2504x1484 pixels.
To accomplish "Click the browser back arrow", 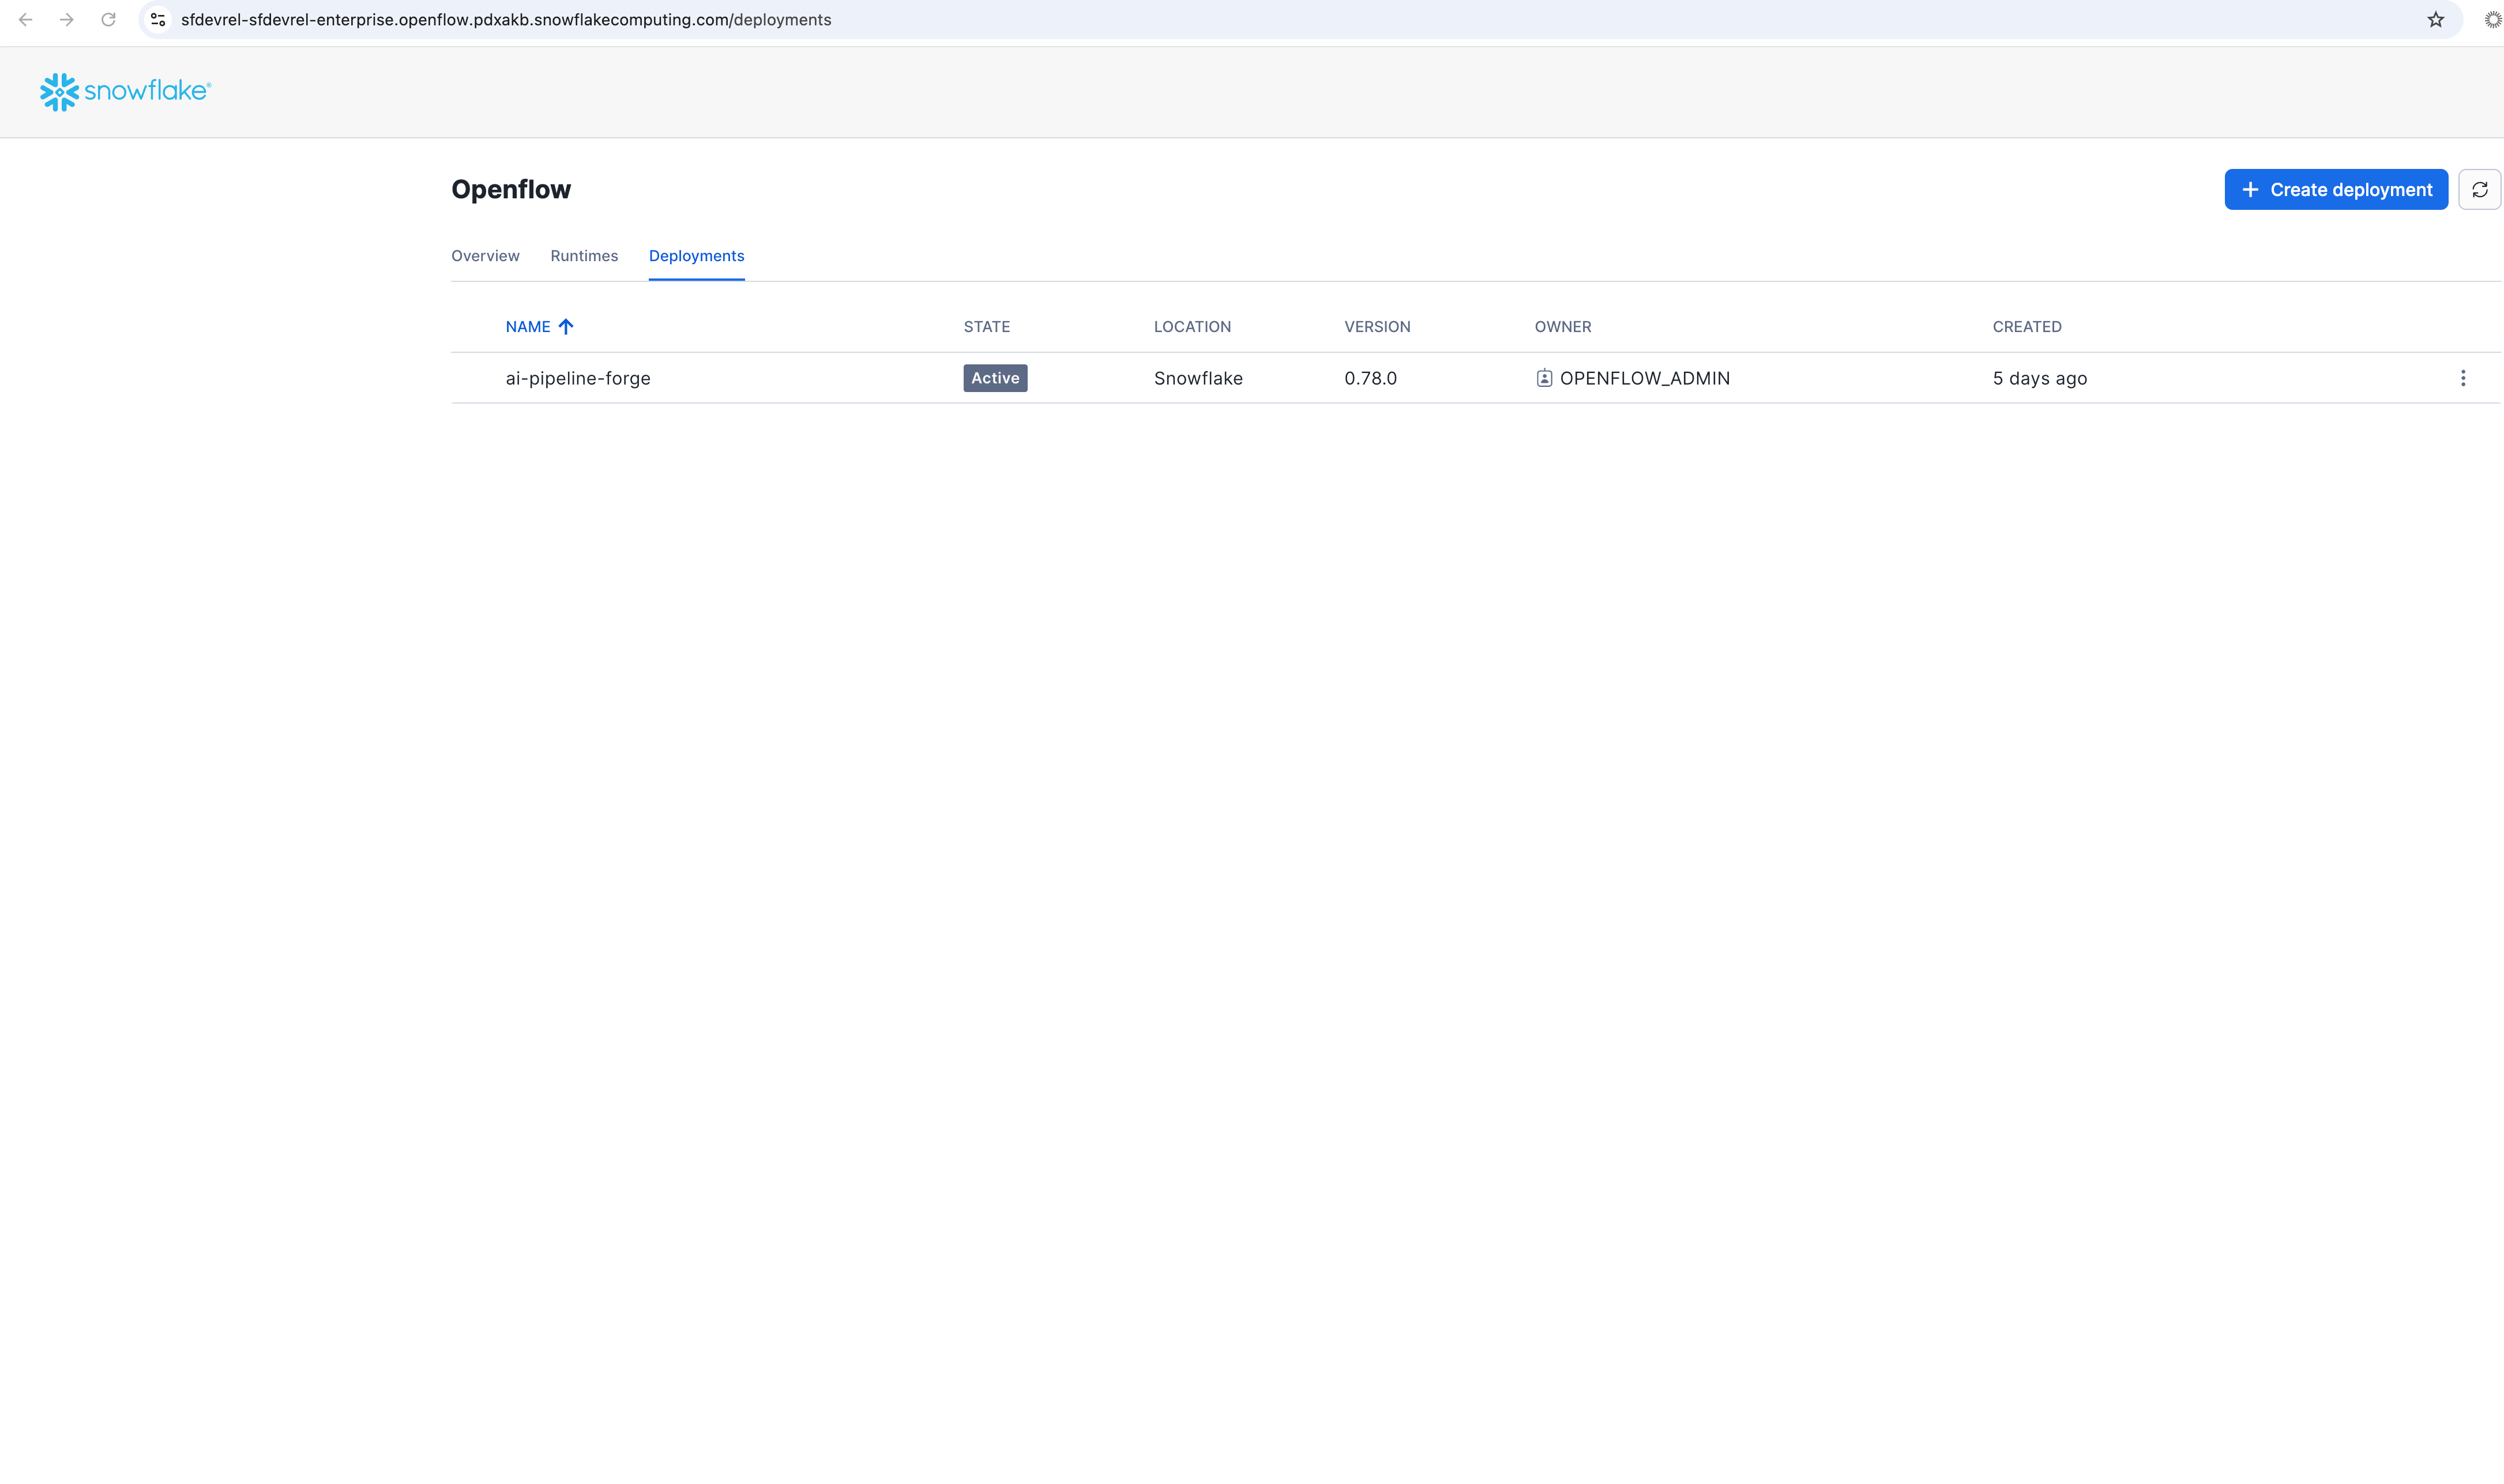I will click(x=26, y=20).
